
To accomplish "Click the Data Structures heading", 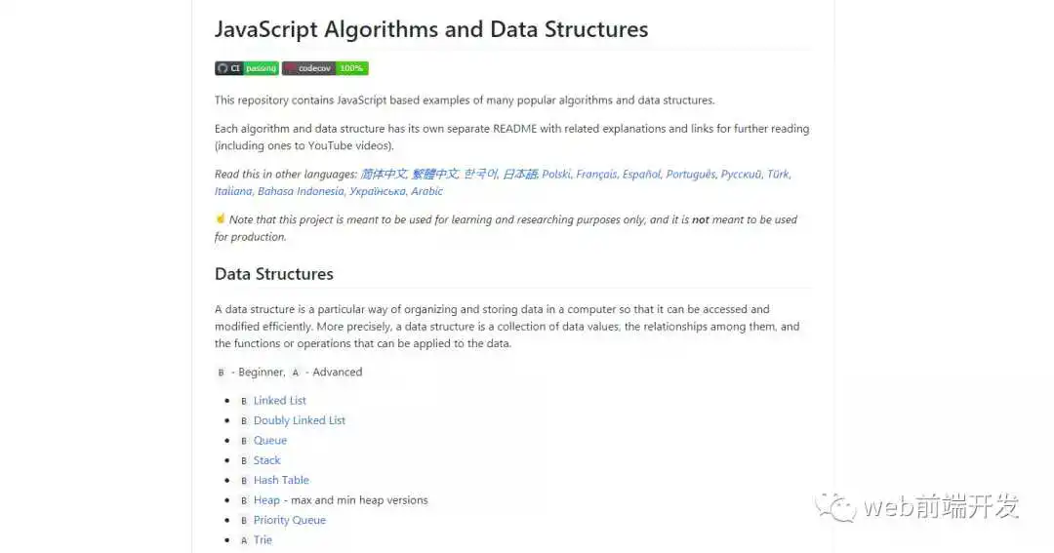I will pos(273,274).
